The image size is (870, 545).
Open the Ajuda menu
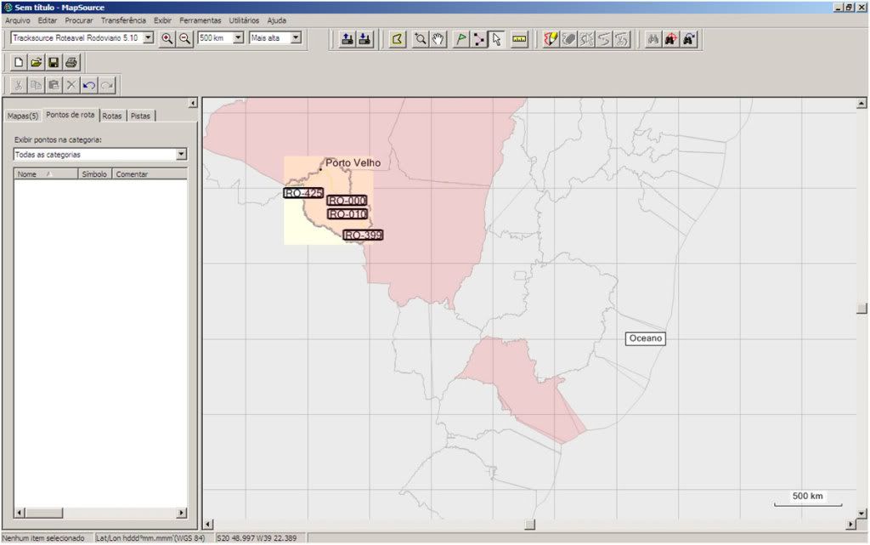277,20
